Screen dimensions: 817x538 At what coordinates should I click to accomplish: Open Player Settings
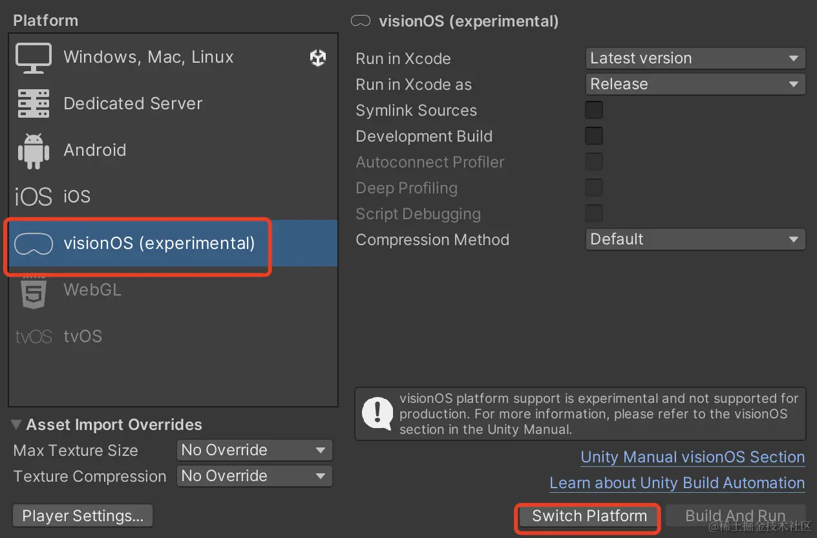tap(83, 516)
